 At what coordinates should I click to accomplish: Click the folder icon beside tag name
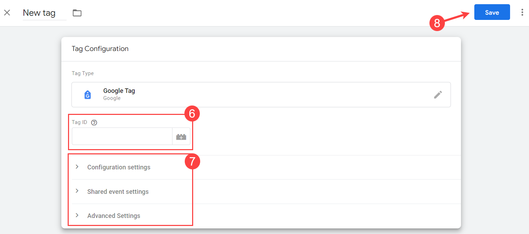coord(77,13)
